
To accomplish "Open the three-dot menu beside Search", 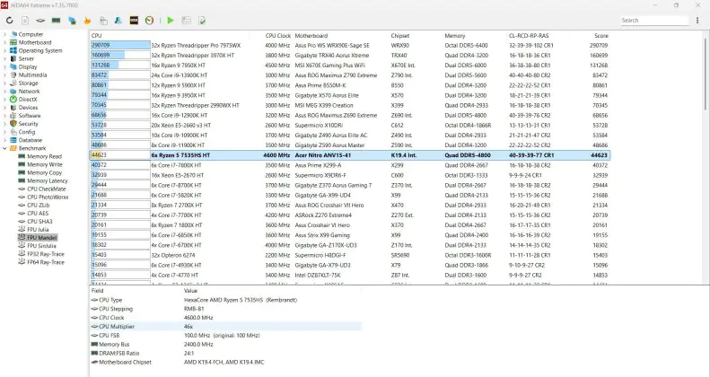I will click(697, 21).
